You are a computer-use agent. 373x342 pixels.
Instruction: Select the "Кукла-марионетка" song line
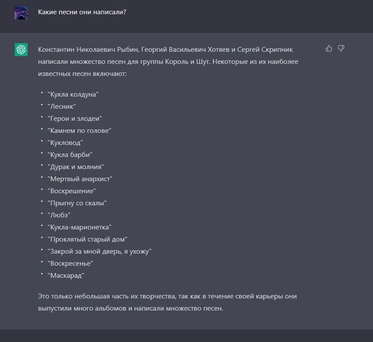pos(79,227)
